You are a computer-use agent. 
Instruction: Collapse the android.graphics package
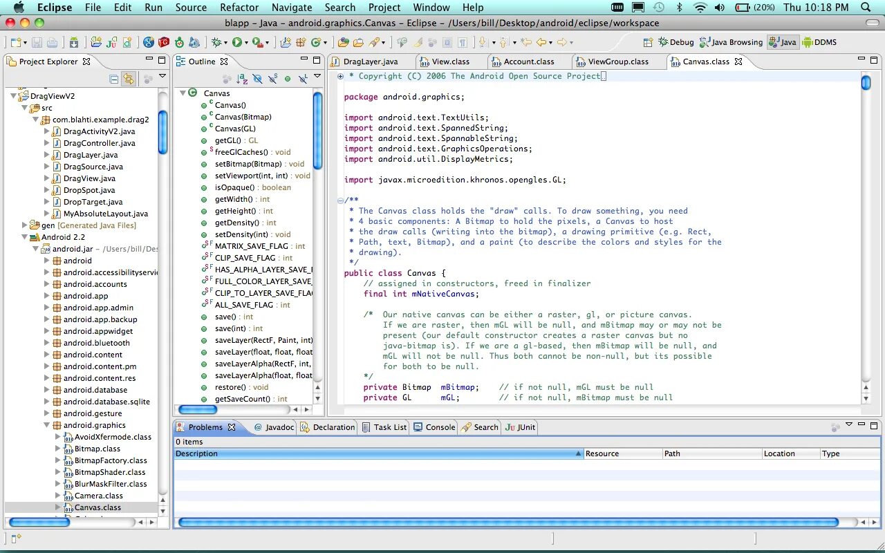[x=47, y=425]
